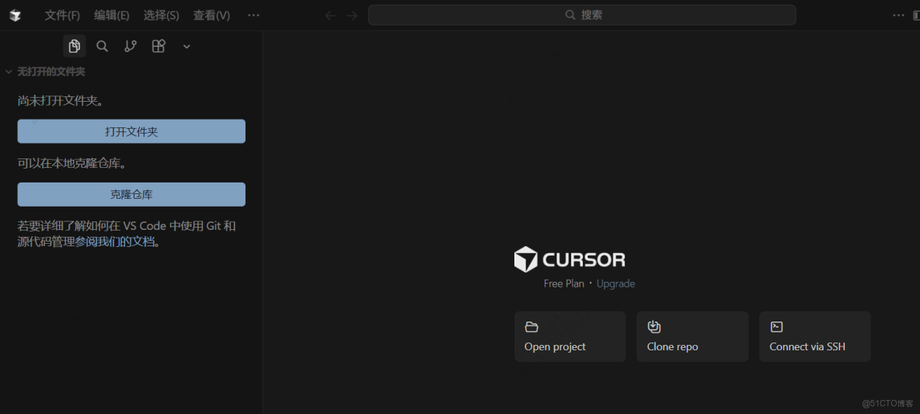This screenshot has height=414, width=920.
Task: Open the Source Control branch icon
Action: click(131, 46)
